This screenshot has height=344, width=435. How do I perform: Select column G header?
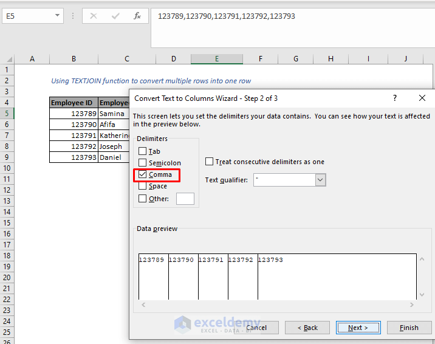tap(295, 59)
